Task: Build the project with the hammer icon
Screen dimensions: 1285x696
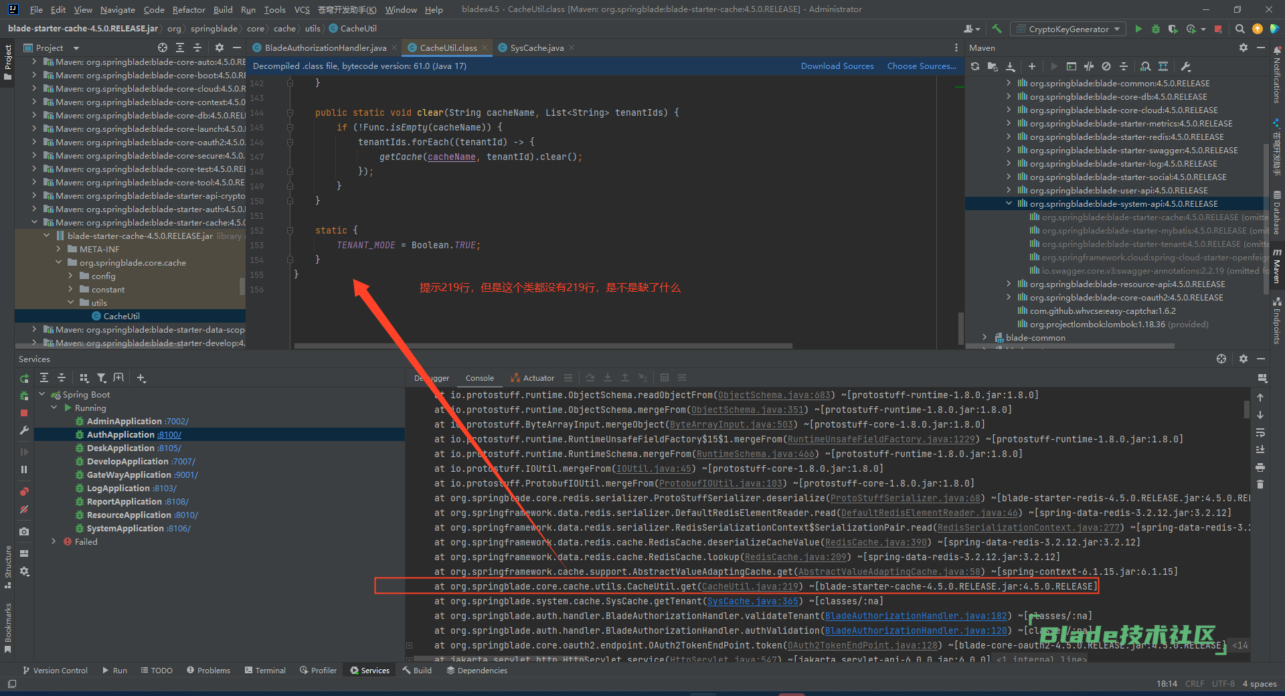Action: point(997,29)
